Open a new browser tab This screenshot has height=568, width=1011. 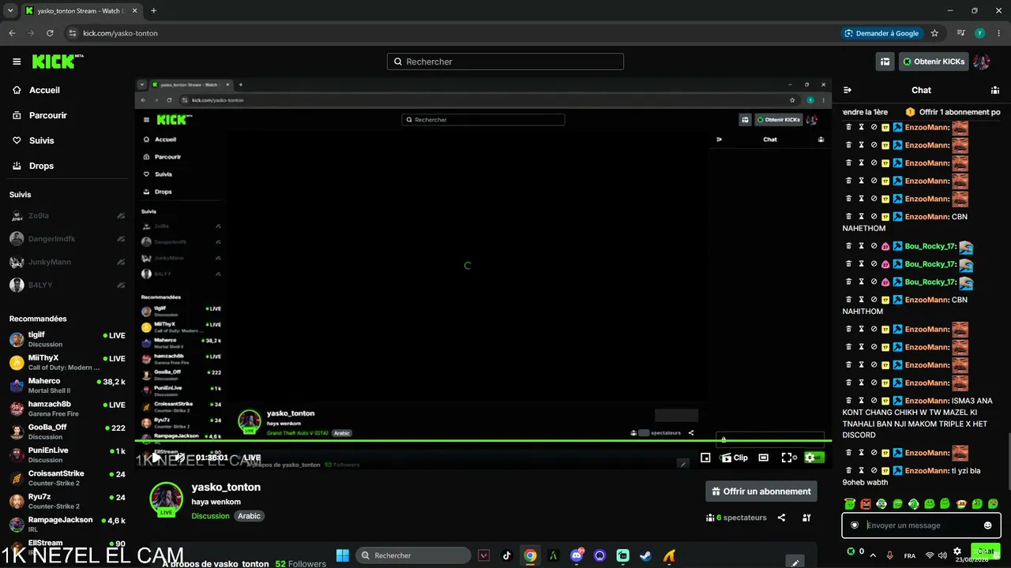153,11
